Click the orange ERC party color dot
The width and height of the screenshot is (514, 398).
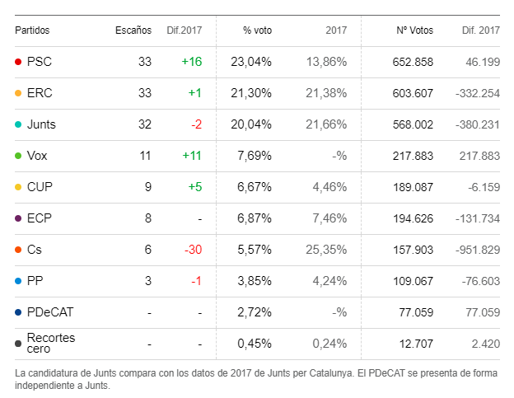click(x=18, y=93)
